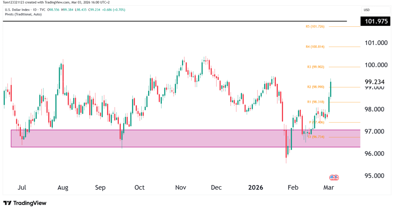This screenshot has width=394, height=209.
Task: Select the R5 (101.726) pivot level line
Action: (345, 26)
